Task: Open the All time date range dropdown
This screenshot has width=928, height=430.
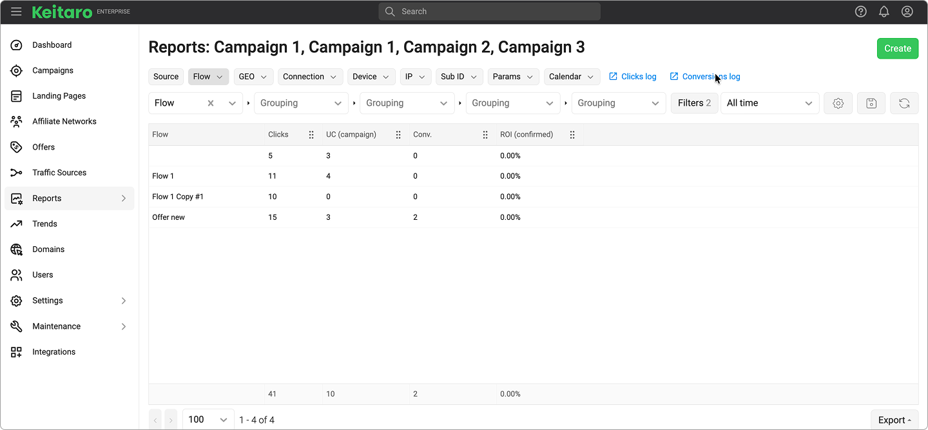Action: coord(769,103)
